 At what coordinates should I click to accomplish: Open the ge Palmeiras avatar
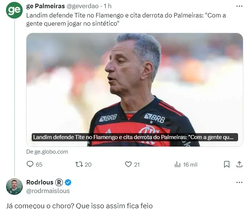[14, 10]
